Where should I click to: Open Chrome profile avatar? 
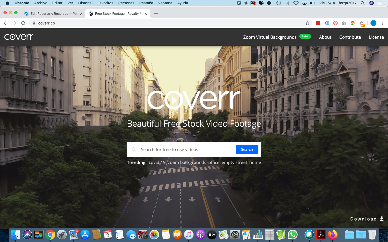373,23
